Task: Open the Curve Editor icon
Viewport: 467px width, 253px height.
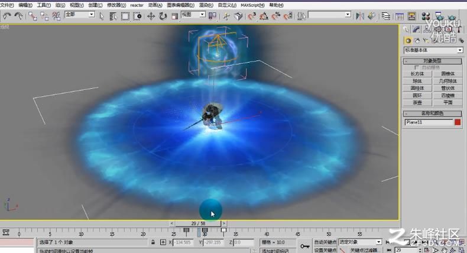Action: 400,17
